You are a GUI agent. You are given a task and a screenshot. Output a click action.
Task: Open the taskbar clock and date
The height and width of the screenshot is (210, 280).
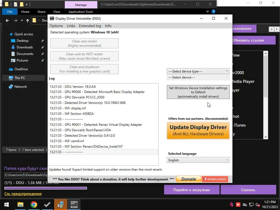tap(270, 205)
